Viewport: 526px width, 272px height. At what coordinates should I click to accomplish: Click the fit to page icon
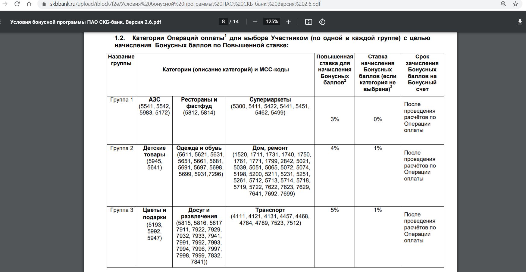(x=308, y=22)
